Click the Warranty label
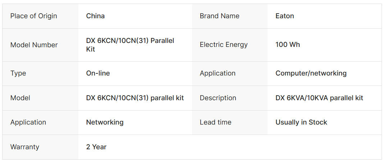The width and height of the screenshot is (383, 160). click(x=24, y=147)
